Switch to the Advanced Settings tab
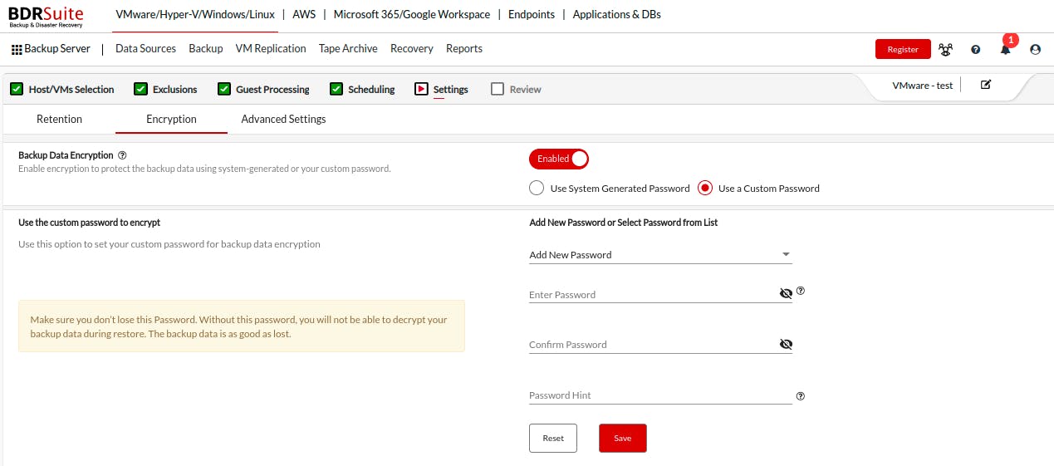This screenshot has height=466, width=1054. point(283,120)
